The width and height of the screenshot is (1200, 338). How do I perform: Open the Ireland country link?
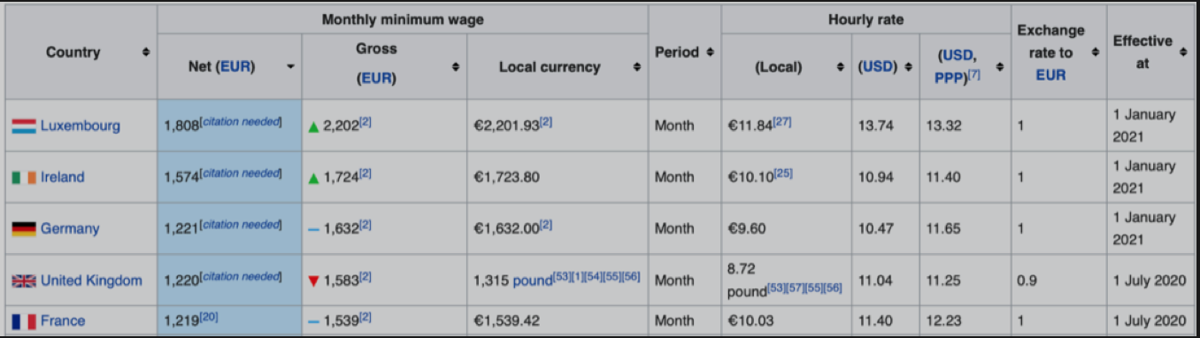62,177
